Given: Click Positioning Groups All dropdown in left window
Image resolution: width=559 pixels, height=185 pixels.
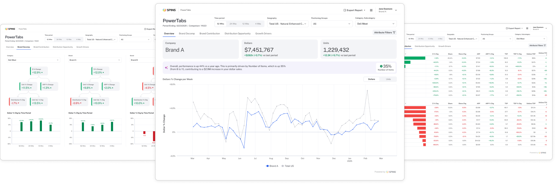Looking at the screenshot, I should pyautogui.click(x=135, y=39).
